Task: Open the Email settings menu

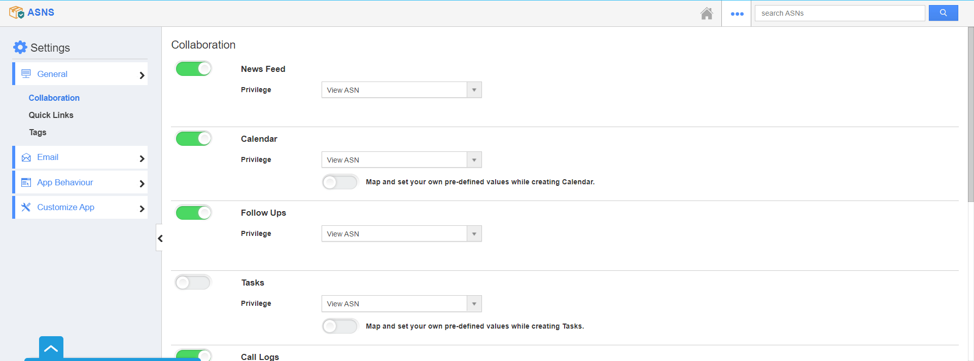Action: tap(80, 157)
